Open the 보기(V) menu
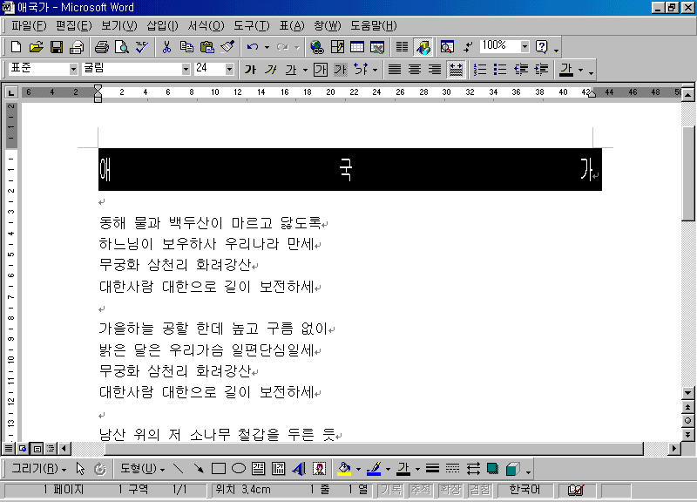Image resolution: width=697 pixels, height=502 pixels. (x=119, y=26)
